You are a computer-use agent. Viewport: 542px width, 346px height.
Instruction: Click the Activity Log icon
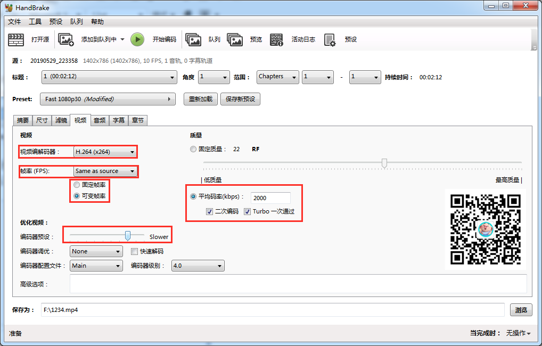(276, 39)
